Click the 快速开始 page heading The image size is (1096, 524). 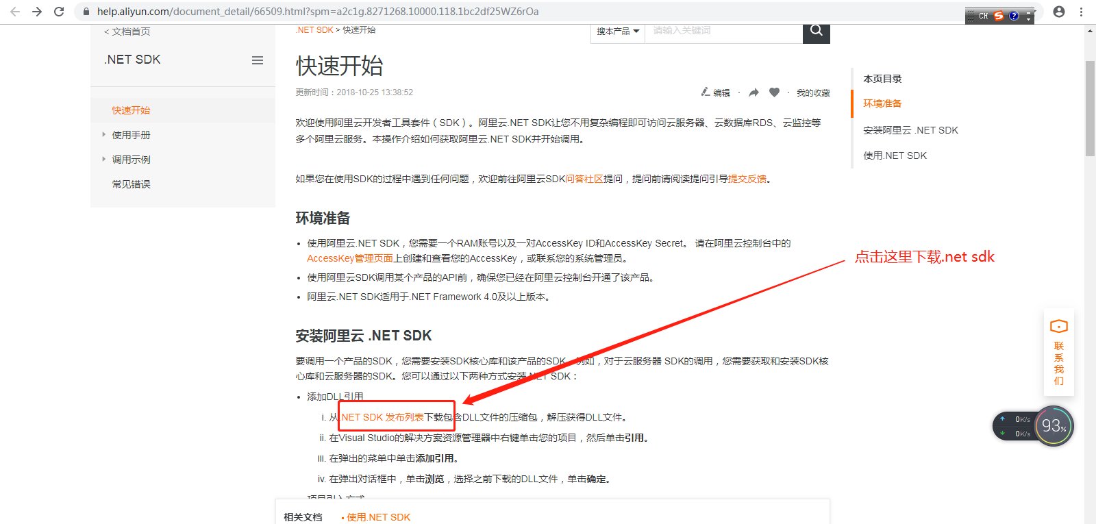pyautogui.click(x=339, y=66)
